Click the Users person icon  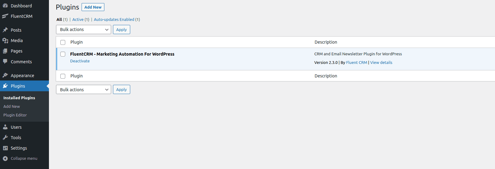click(5, 127)
